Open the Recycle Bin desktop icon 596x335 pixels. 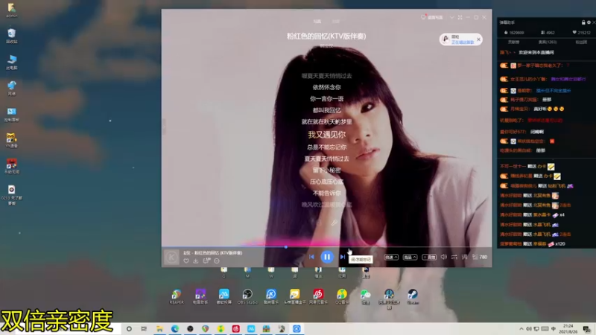[x=11, y=36]
